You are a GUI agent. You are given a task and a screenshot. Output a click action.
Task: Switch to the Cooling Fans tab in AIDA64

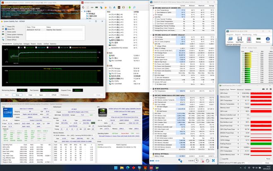pyautogui.click(x=18, y=43)
